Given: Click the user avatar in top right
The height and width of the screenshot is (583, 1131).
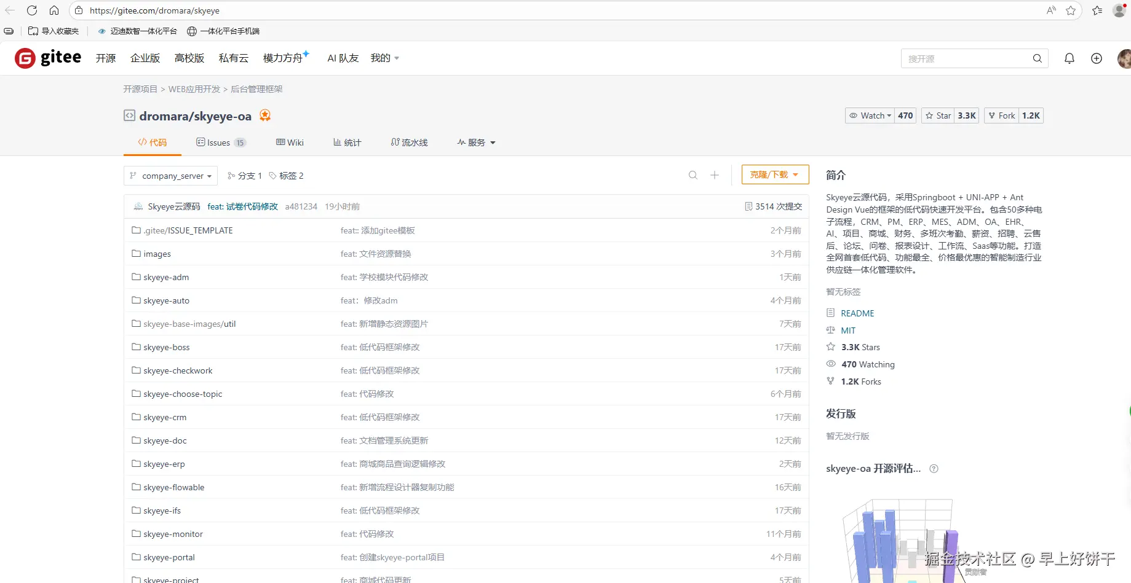Looking at the screenshot, I should click(1124, 58).
